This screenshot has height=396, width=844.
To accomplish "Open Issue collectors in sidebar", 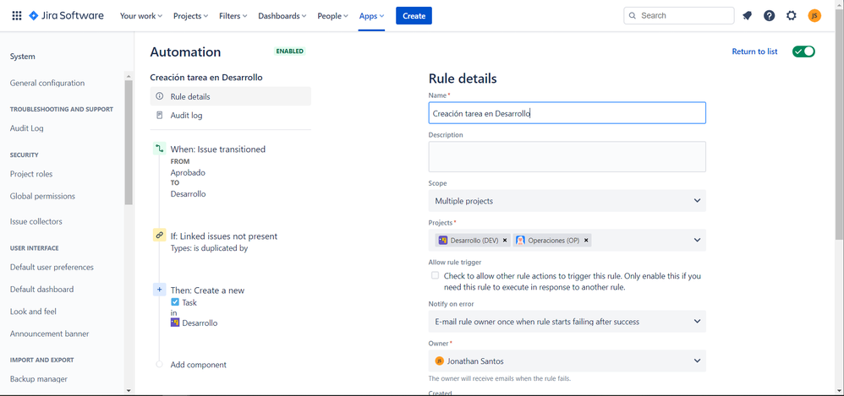I will click(36, 221).
